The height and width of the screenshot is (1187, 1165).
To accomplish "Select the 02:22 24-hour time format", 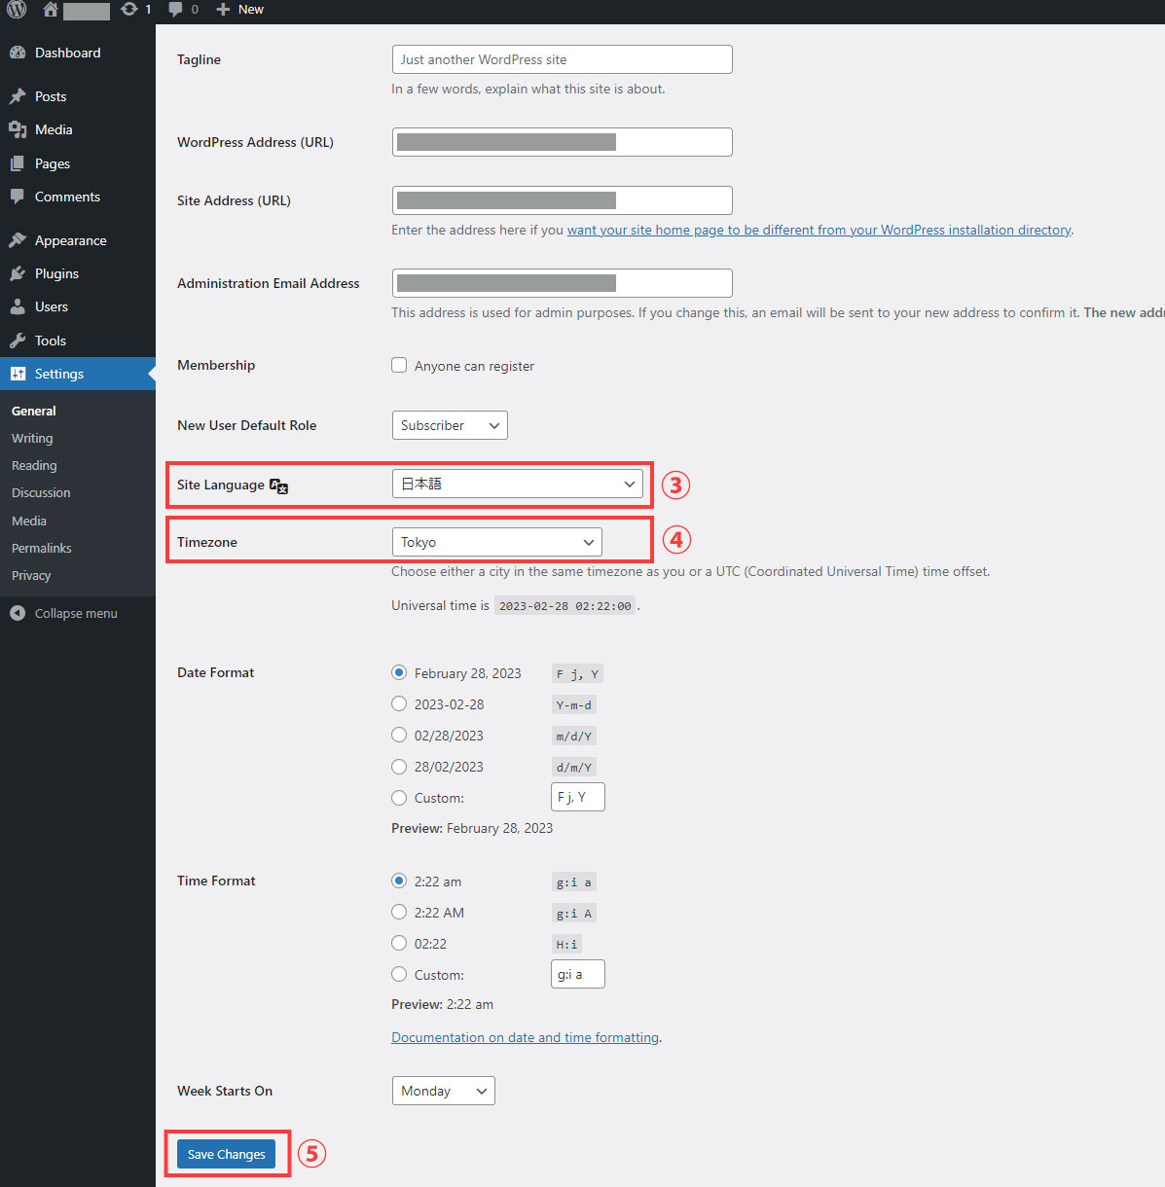I will [x=399, y=943].
